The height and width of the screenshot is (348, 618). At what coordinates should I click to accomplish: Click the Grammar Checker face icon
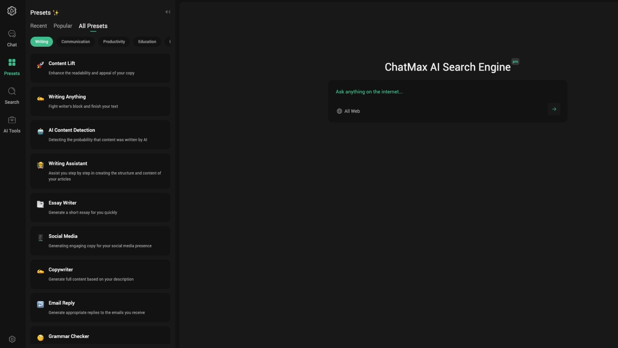pos(40,338)
